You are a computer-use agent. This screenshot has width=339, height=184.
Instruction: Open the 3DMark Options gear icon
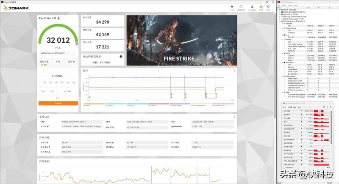tap(268, 7)
